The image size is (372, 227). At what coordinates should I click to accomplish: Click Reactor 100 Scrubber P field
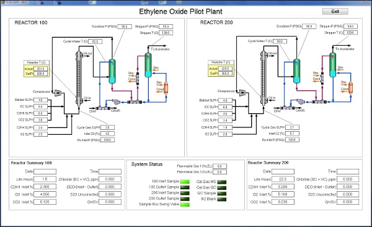click(125, 27)
